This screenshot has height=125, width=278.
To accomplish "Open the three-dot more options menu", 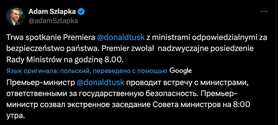I will (264, 12).
